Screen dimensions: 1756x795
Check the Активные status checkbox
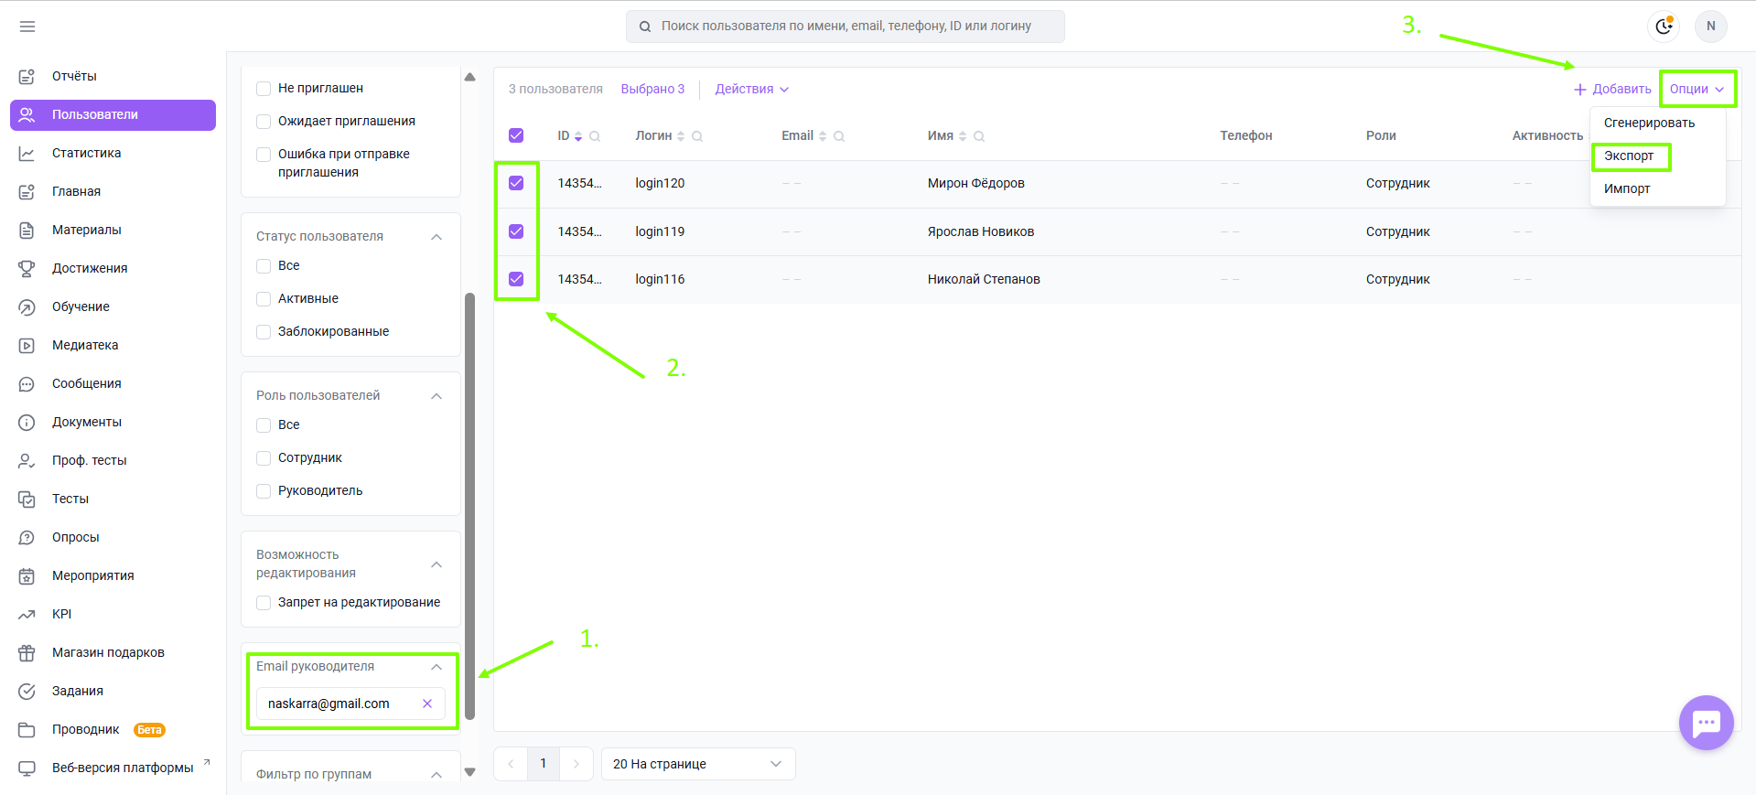(264, 299)
